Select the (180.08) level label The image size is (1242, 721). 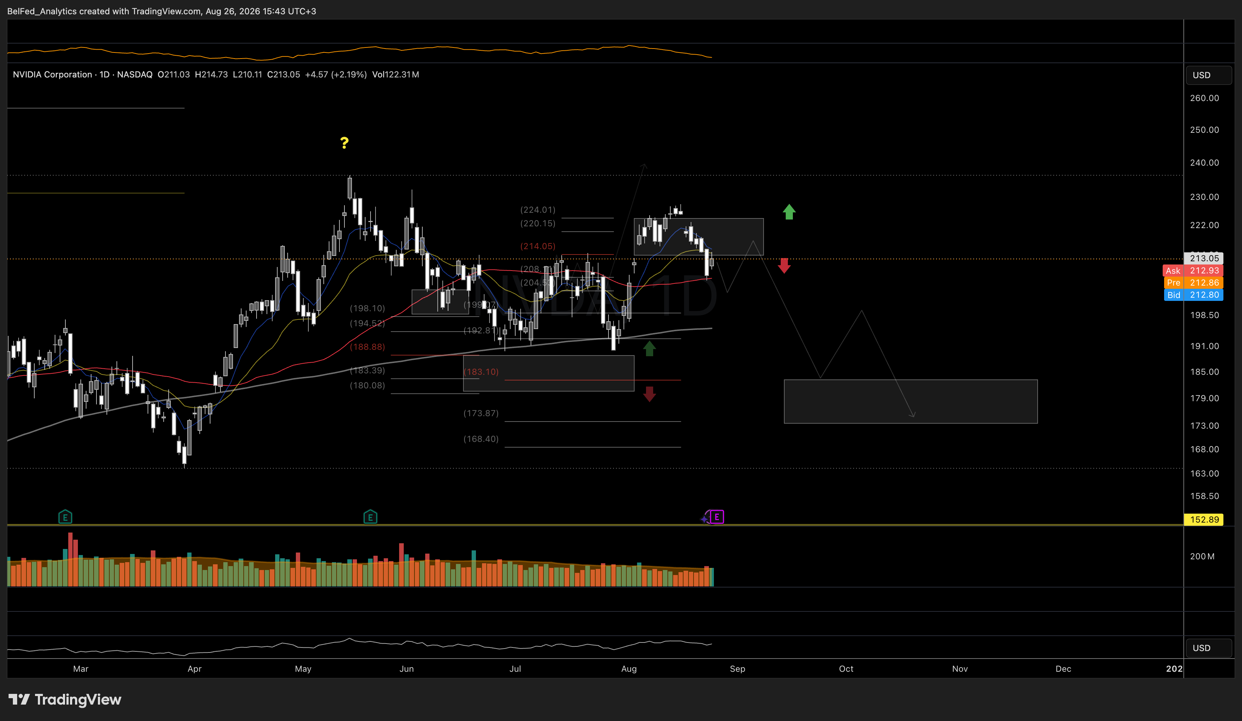(x=367, y=385)
